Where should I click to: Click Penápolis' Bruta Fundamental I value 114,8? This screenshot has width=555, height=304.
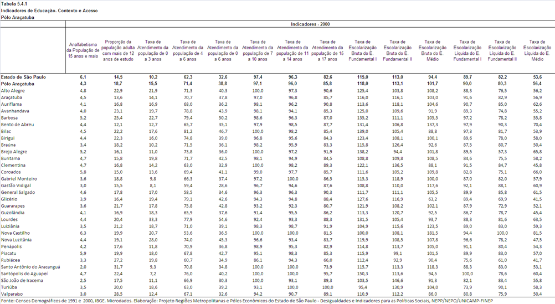tap(362, 246)
